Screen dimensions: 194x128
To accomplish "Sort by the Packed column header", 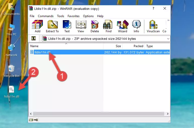I will (x=133, y=46).
